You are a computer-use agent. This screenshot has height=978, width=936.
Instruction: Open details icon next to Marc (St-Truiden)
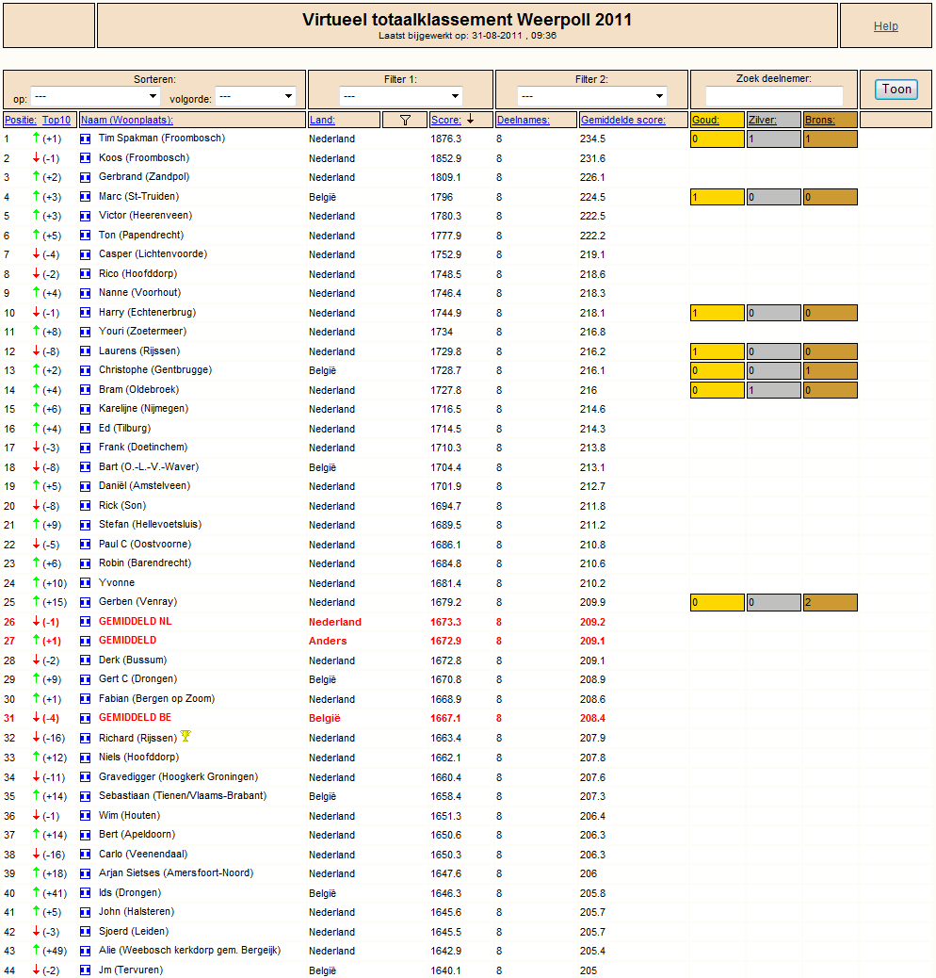click(86, 197)
